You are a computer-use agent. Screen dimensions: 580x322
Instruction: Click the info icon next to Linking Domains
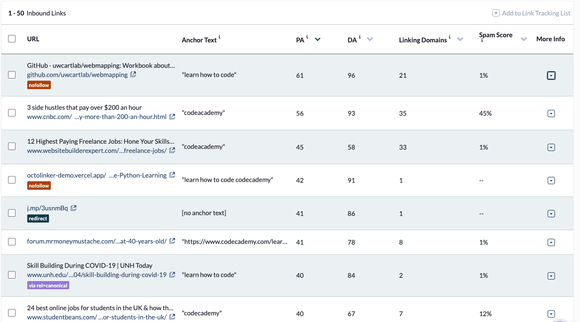click(x=450, y=37)
